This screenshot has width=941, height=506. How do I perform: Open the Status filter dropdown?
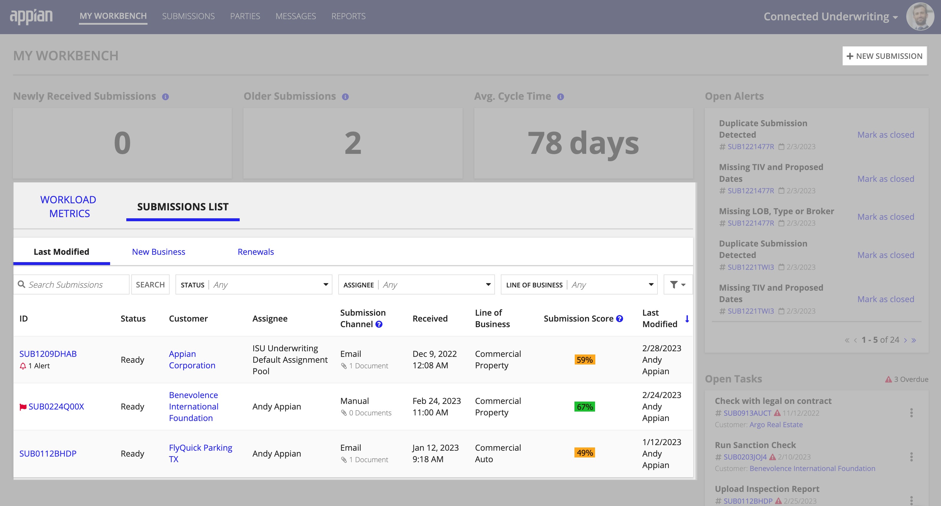254,285
